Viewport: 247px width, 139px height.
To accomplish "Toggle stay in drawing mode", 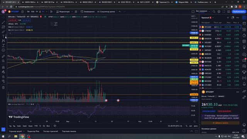I will point(3,72).
